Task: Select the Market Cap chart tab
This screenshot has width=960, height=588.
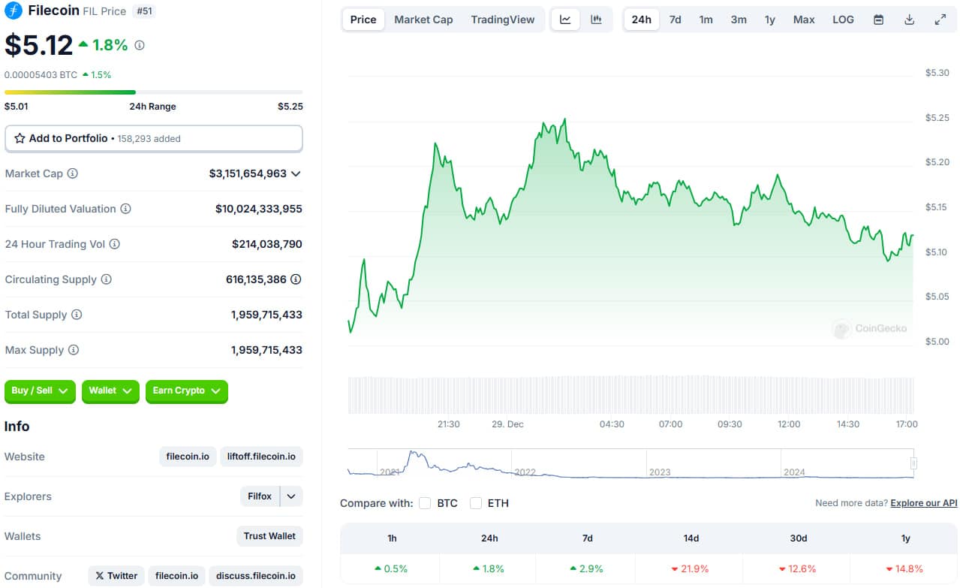Action: [x=423, y=20]
